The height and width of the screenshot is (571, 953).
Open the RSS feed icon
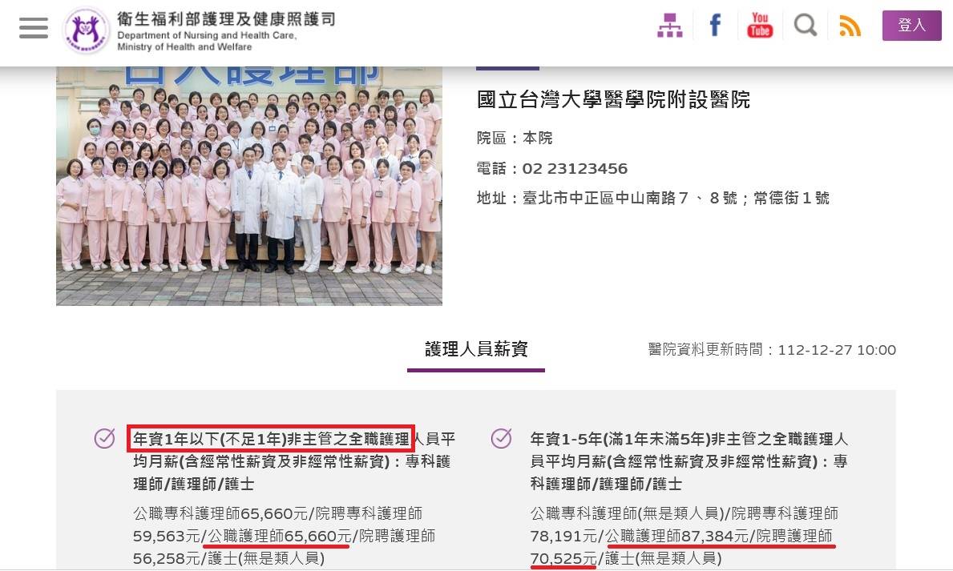click(x=850, y=26)
